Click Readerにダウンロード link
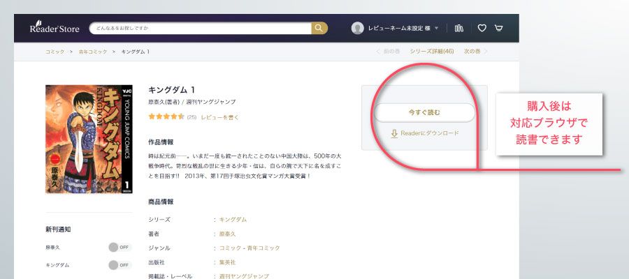The image size is (629, 279). (430, 133)
